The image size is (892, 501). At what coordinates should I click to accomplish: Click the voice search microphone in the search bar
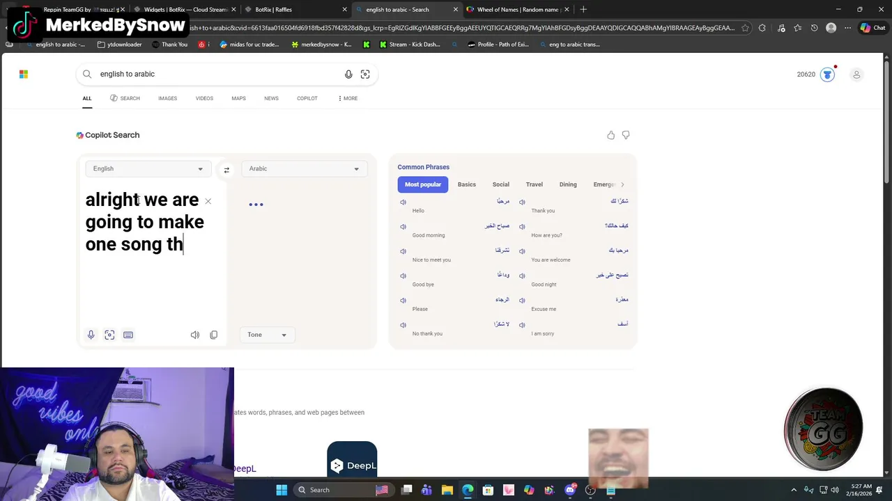coord(348,74)
